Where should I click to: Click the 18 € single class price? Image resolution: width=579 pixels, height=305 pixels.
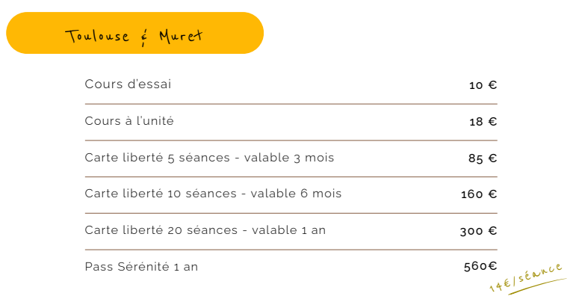[x=483, y=121]
